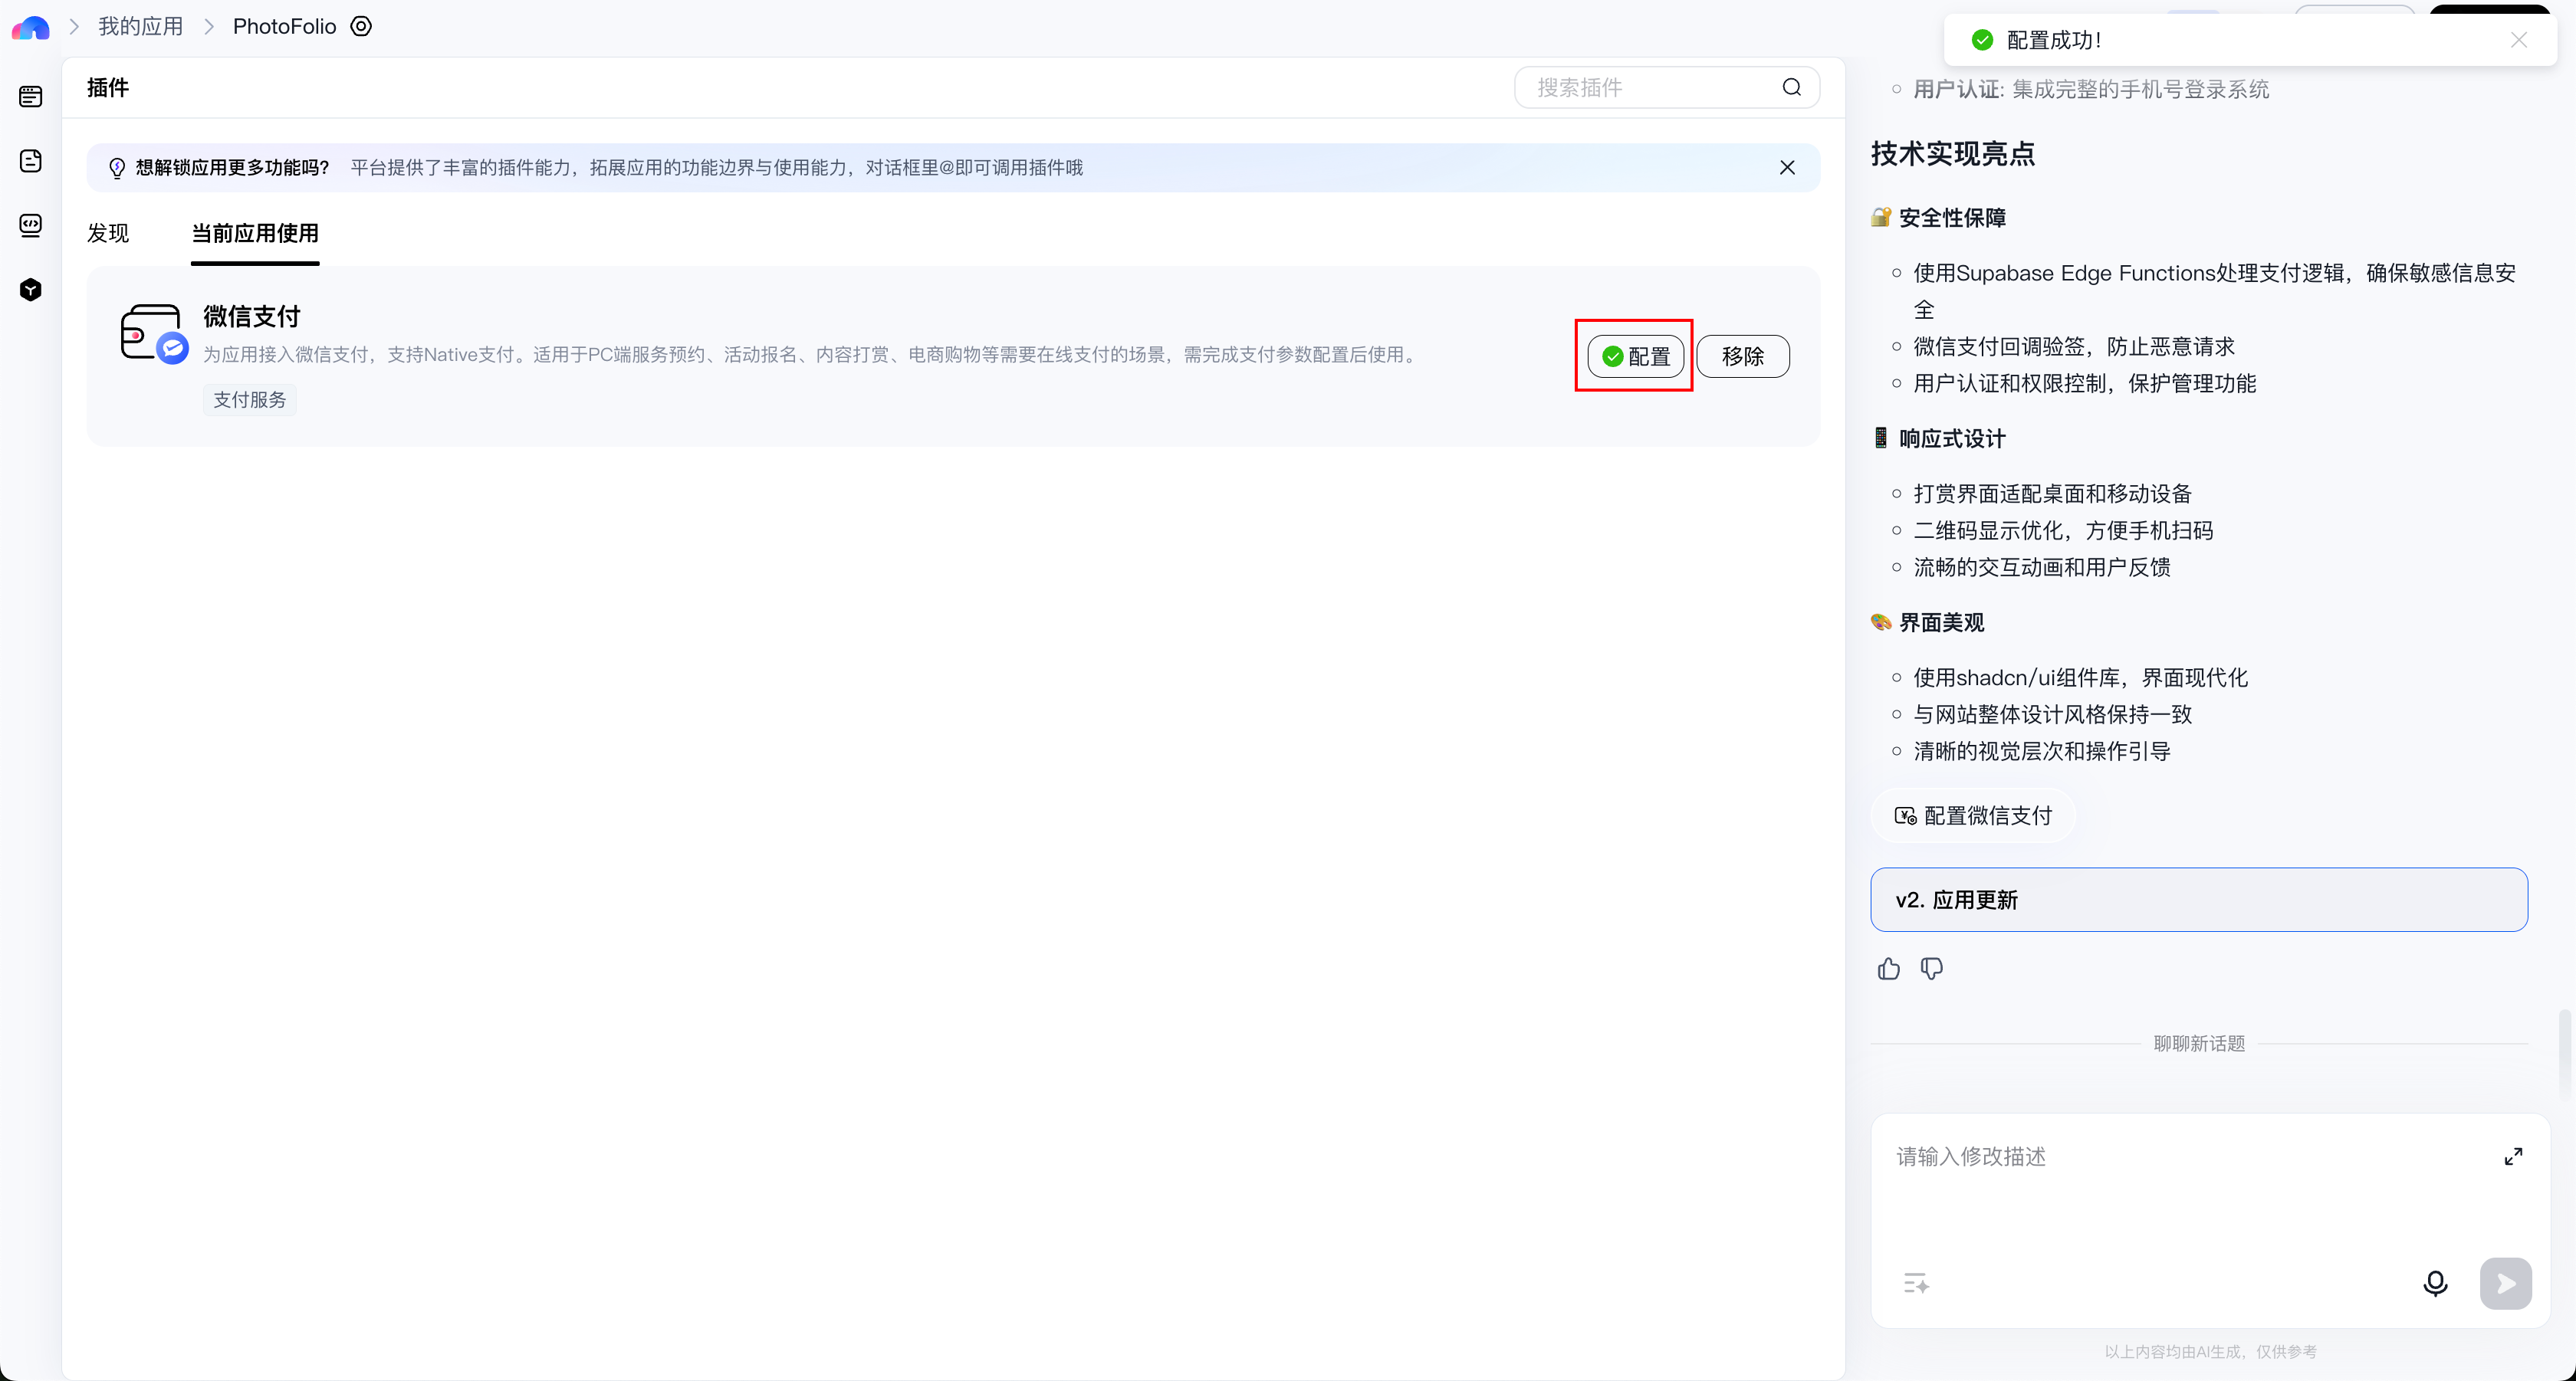2576x1381 pixels.
Task: Close the 配置成功 notification
Action: 2519,40
